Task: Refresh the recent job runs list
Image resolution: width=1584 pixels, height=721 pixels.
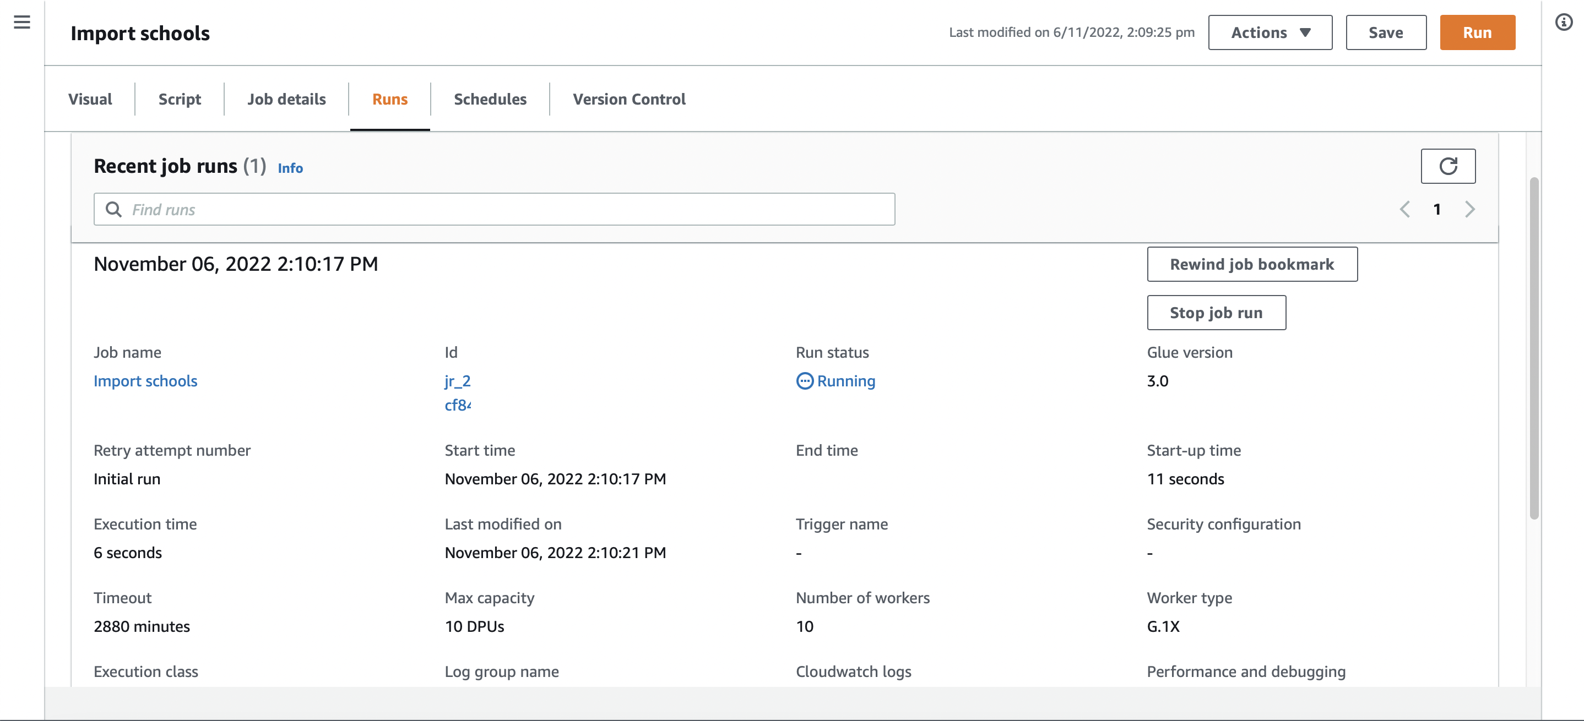Action: [1447, 166]
